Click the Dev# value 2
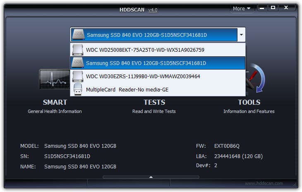This screenshot has width=302, height=192. coord(216,165)
